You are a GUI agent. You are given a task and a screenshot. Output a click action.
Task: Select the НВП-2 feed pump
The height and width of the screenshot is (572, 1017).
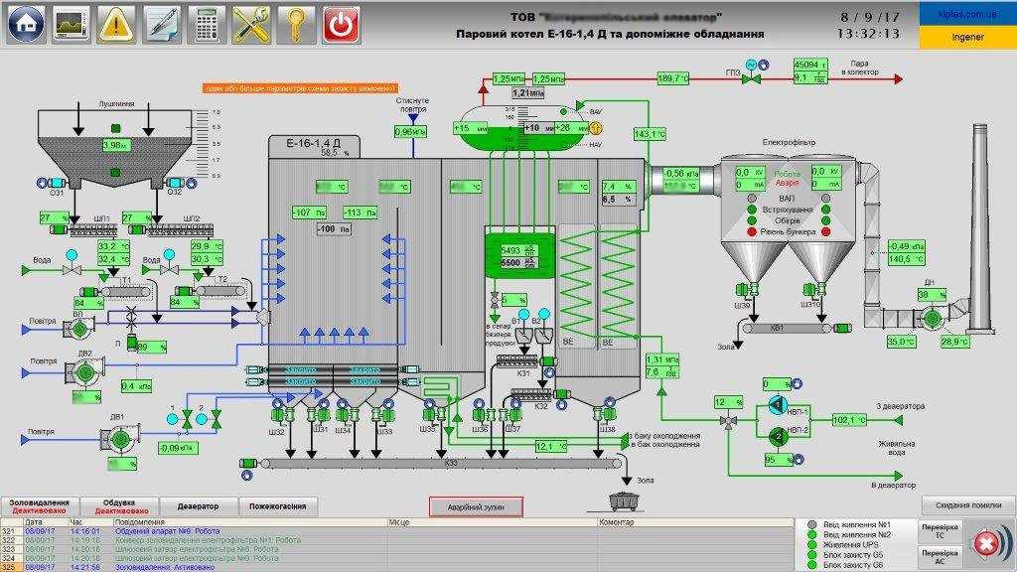tap(777, 437)
